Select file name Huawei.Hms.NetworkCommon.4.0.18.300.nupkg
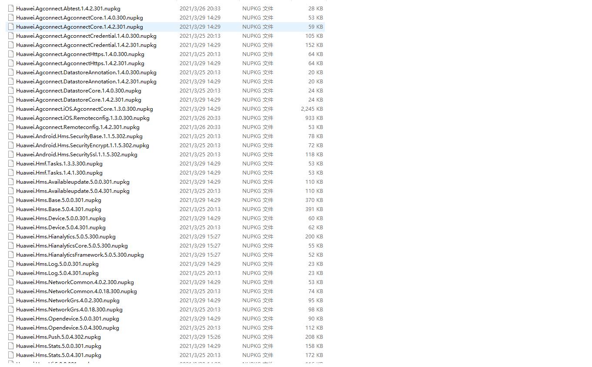Screen dimensions: 592x367 77,291
